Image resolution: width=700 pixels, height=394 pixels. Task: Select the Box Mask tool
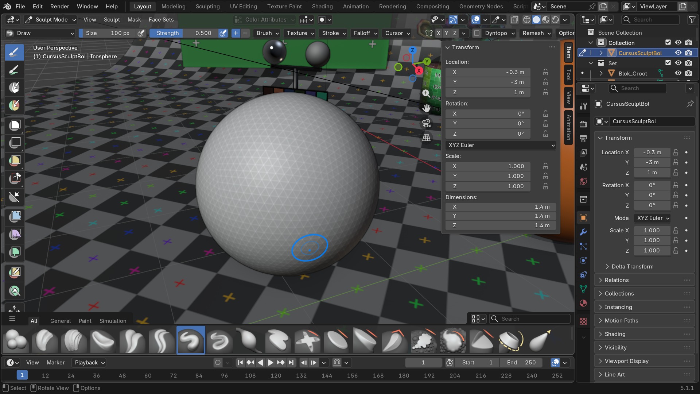click(15, 125)
